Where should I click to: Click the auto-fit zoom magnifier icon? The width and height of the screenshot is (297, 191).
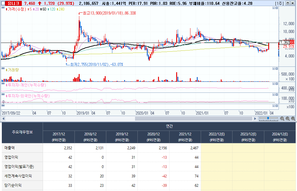coord(293,118)
